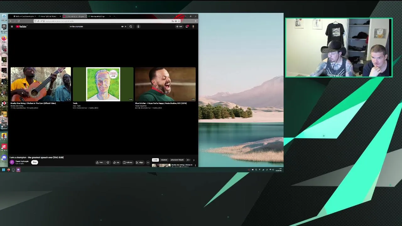Play Brushy One String Chicken in The Corn thumbnail

(41, 84)
